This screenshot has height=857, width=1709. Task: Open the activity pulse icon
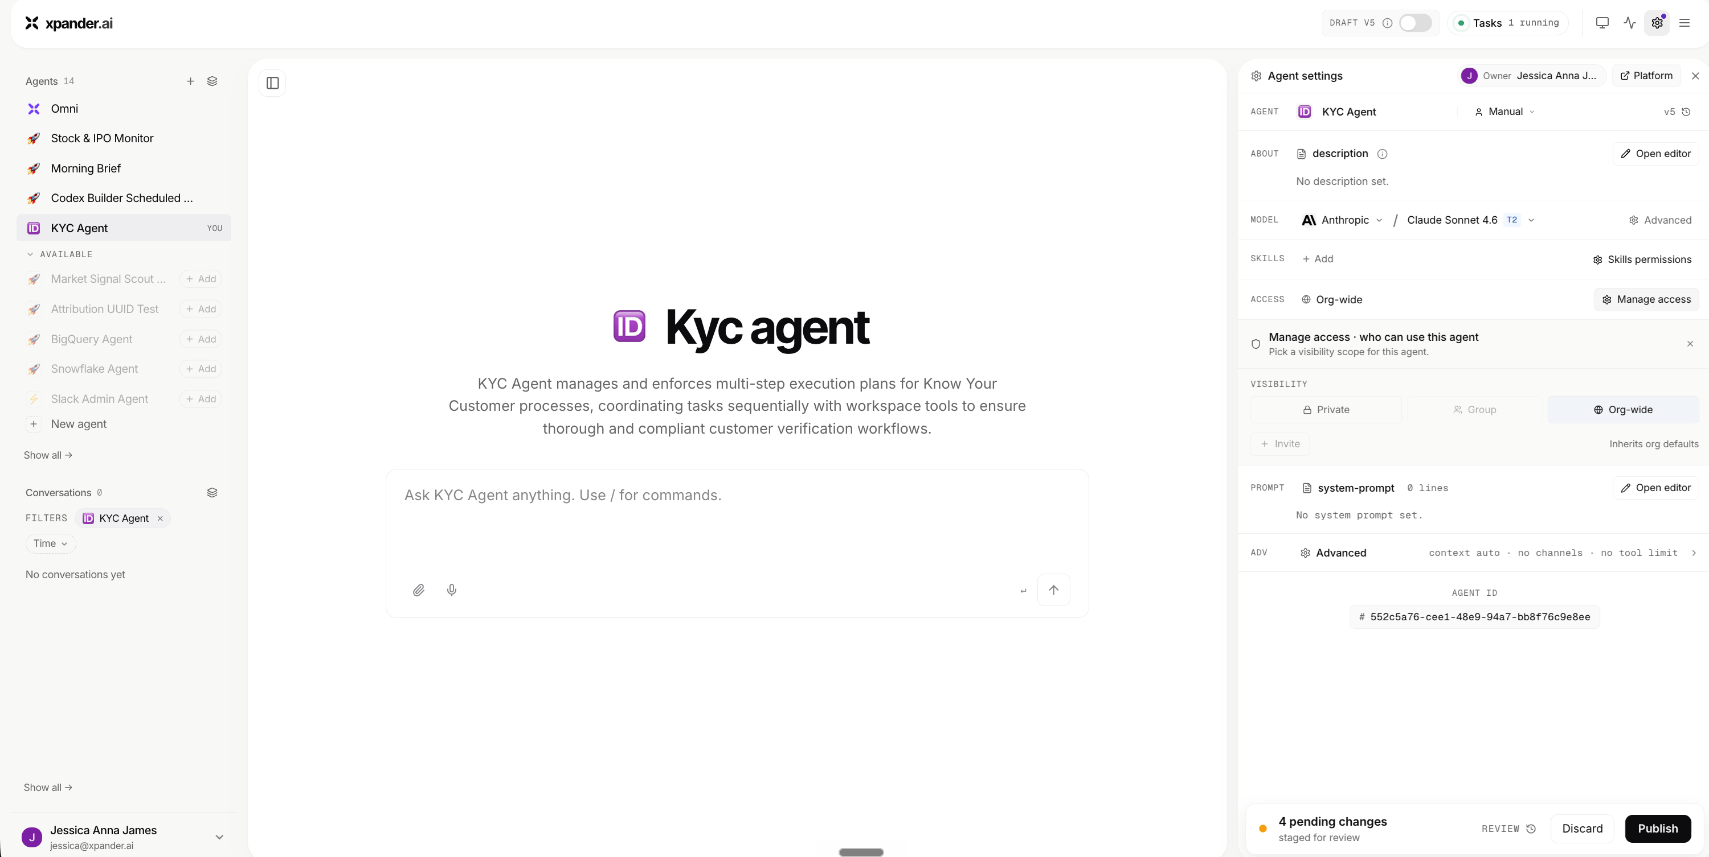pos(1630,23)
